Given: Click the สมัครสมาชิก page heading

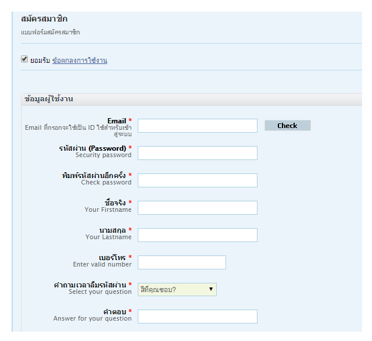Looking at the screenshot, I should pos(44,19).
